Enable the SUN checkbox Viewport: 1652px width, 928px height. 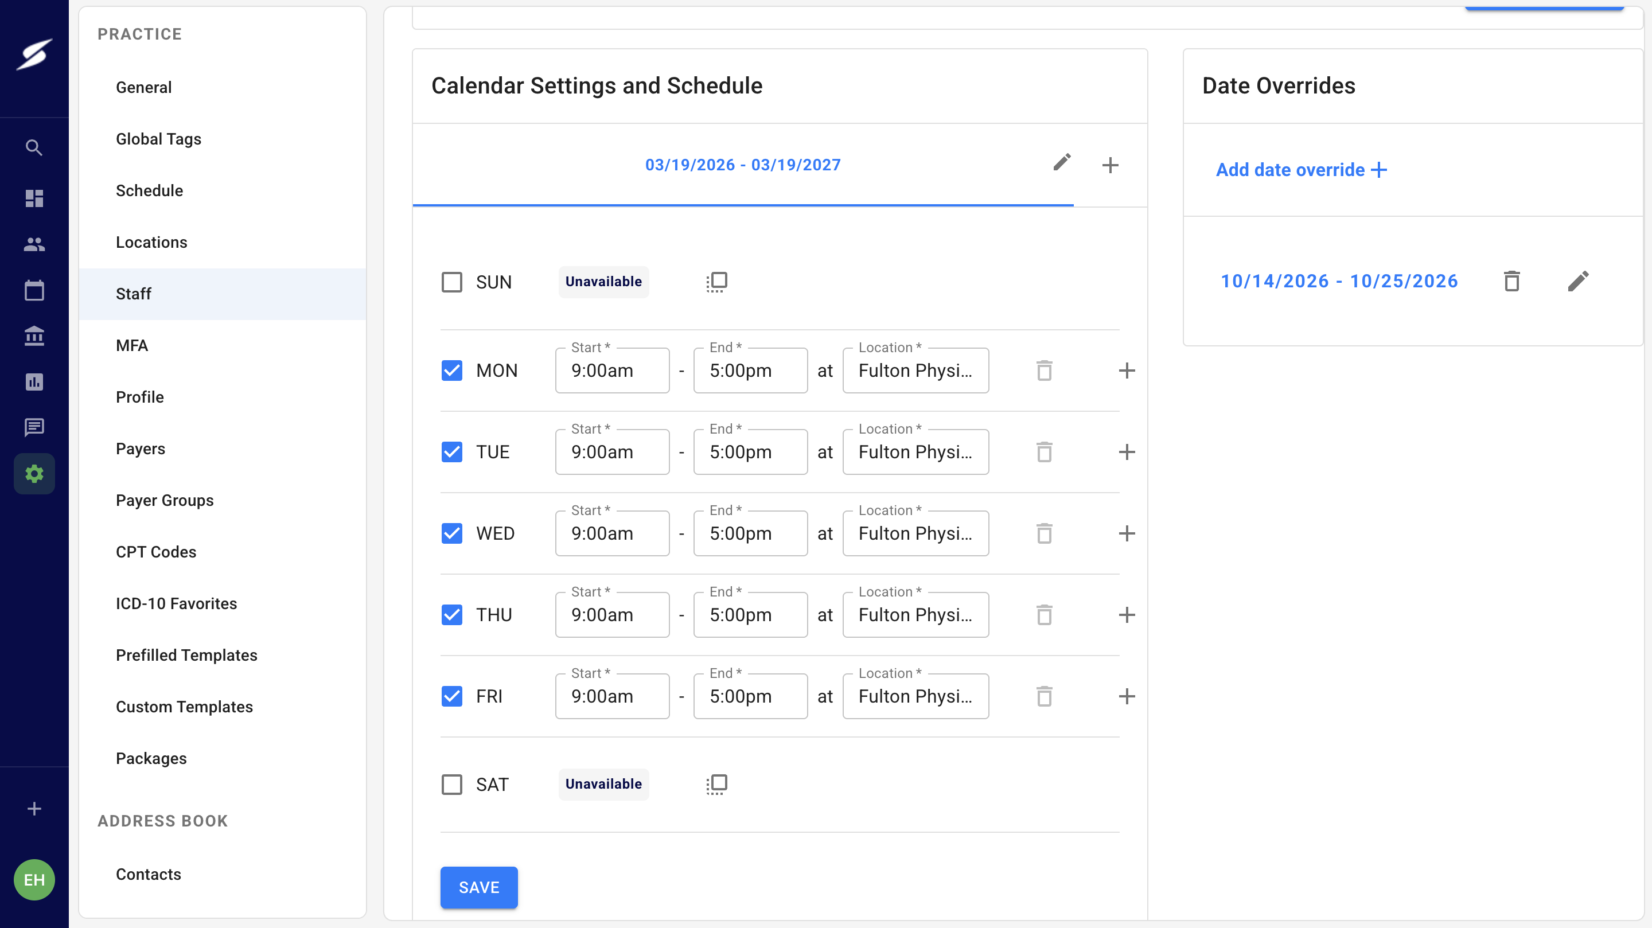(451, 282)
